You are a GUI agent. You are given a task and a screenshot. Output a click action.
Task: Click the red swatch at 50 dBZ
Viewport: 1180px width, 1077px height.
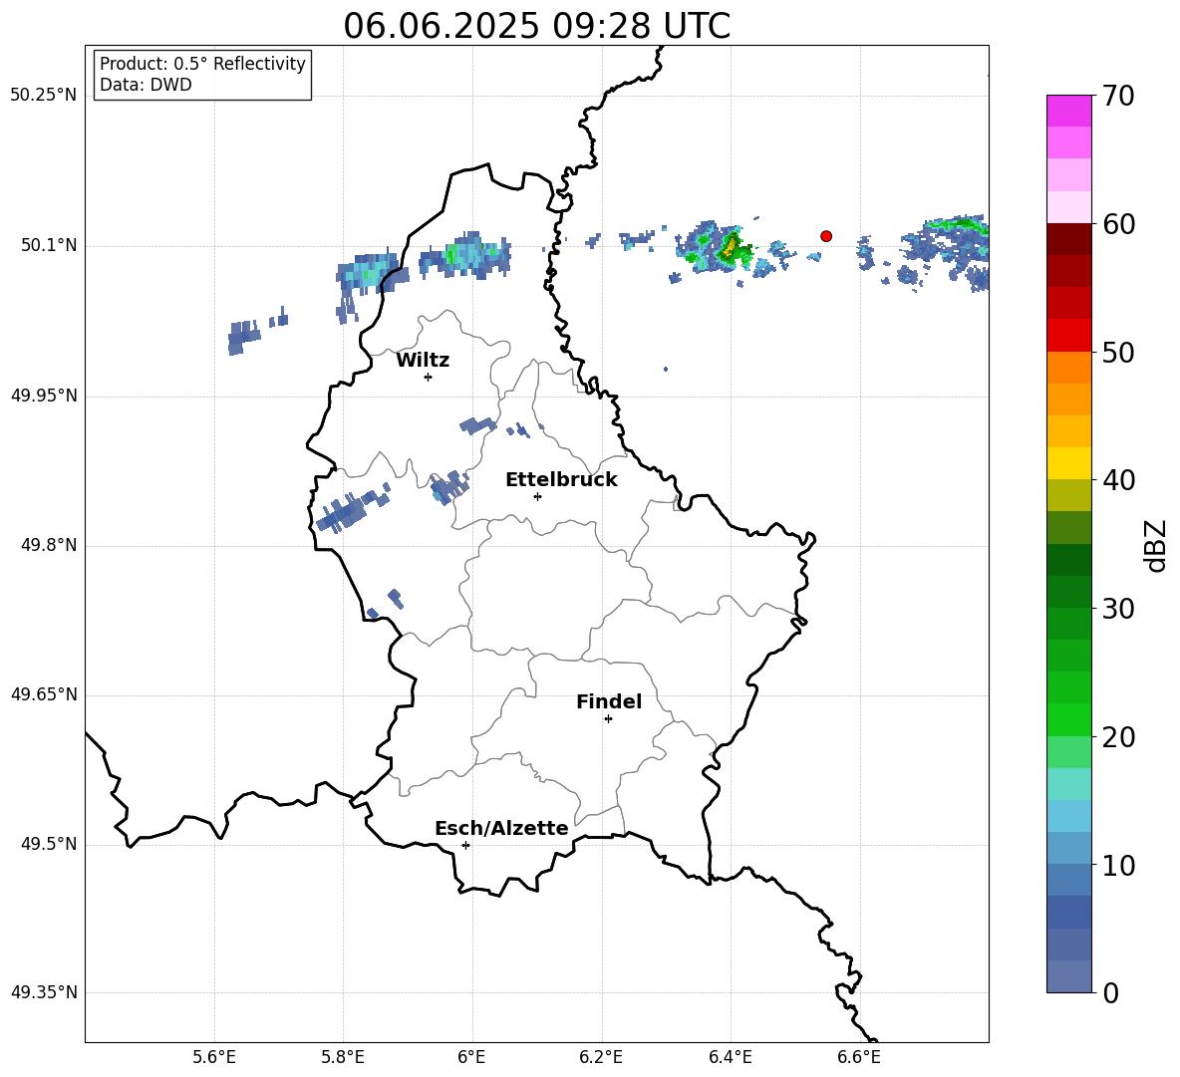click(1068, 336)
